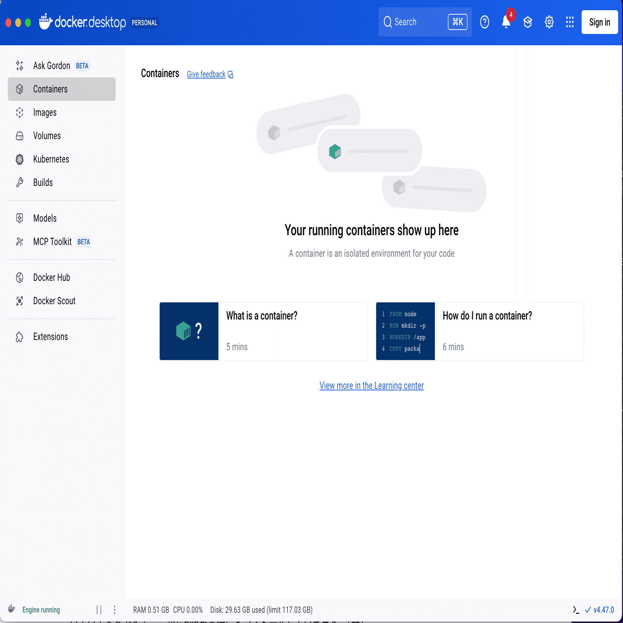Click the BETA badge next to Ask Gordon
The height and width of the screenshot is (623, 623).
click(82, 66)
